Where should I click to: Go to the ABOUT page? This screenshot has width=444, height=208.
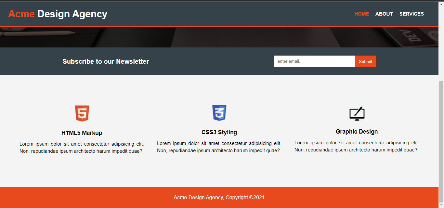(384, 14)
